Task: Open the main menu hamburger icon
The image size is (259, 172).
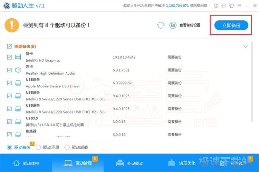Action: pos(239,6)
